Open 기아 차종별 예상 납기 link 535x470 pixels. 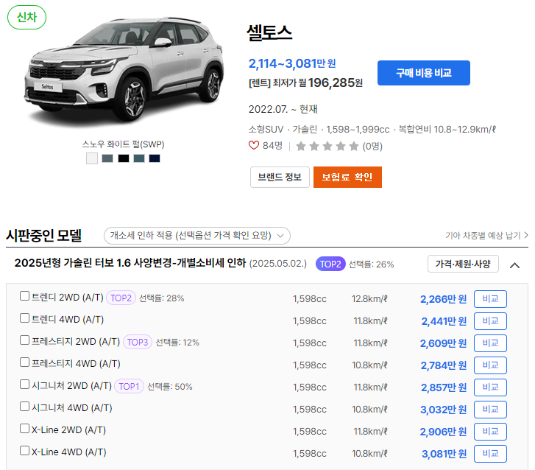click(x=486, y=235)
